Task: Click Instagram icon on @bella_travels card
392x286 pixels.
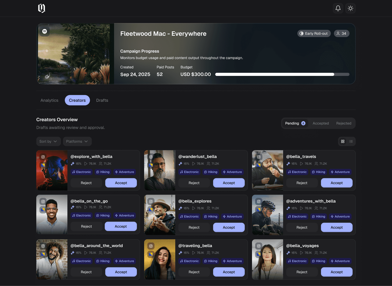Action: point(259,157)
